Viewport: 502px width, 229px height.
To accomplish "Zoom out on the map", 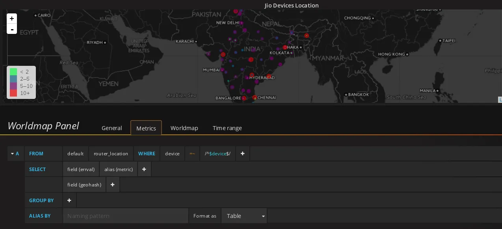I will click(x=12, y=29).
